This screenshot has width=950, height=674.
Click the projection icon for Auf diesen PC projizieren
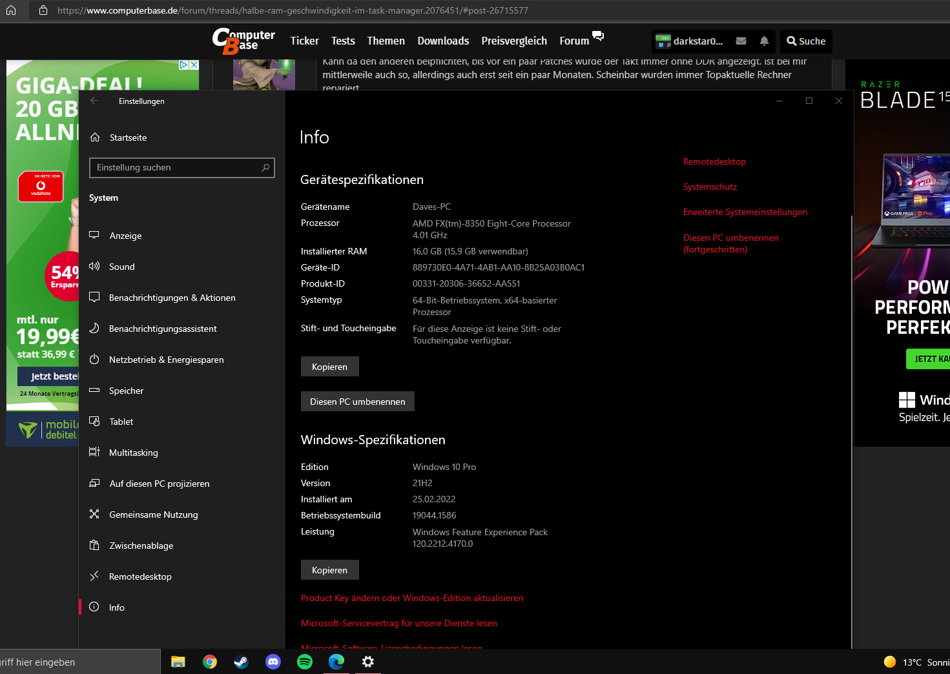point(94,483)
